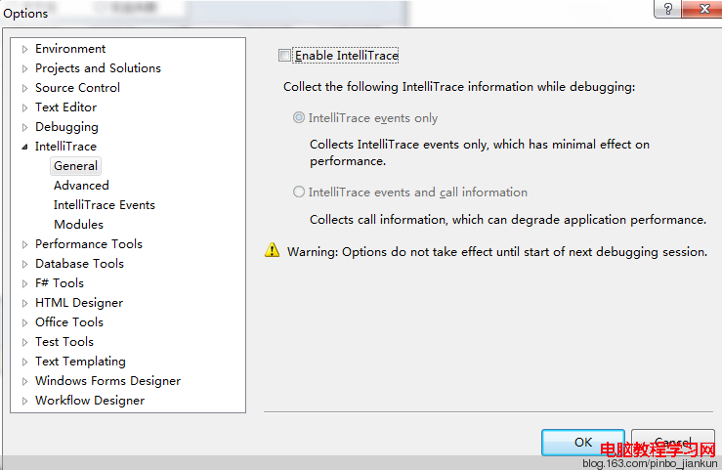This screenshot has width=722, height=470.
Task: Collapse the IntelliTrace node arrow
Action: pos(24,147)
